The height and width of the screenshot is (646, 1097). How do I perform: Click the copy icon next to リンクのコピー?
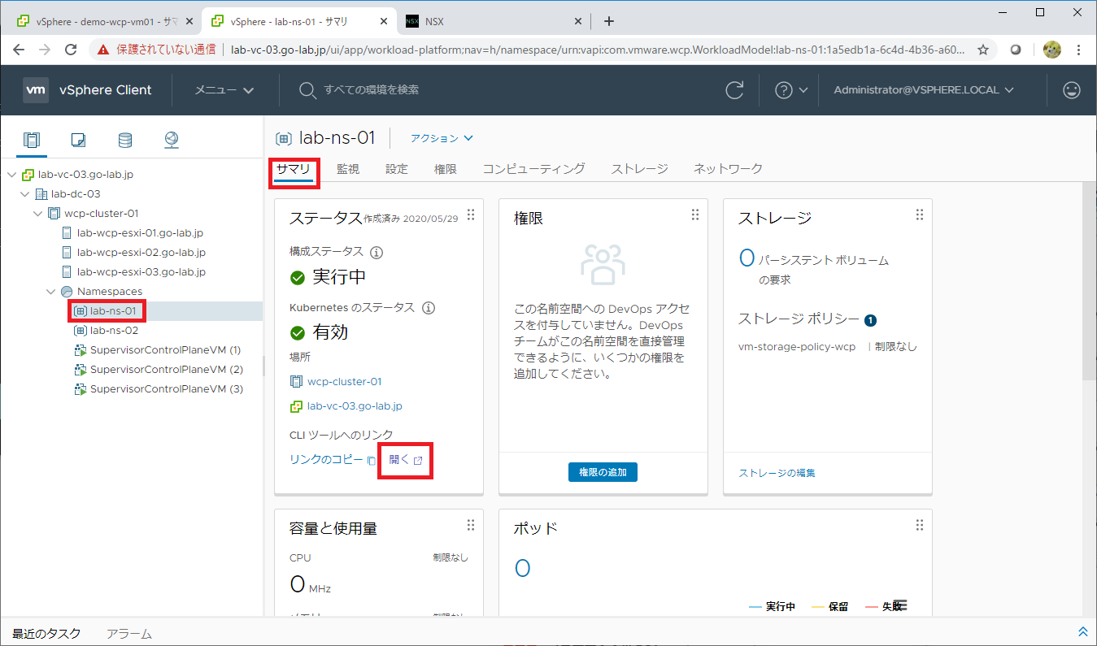pyautogui.click(x=371, y=461)
